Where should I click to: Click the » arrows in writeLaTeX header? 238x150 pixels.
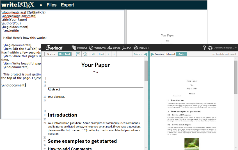coord(41,5)
